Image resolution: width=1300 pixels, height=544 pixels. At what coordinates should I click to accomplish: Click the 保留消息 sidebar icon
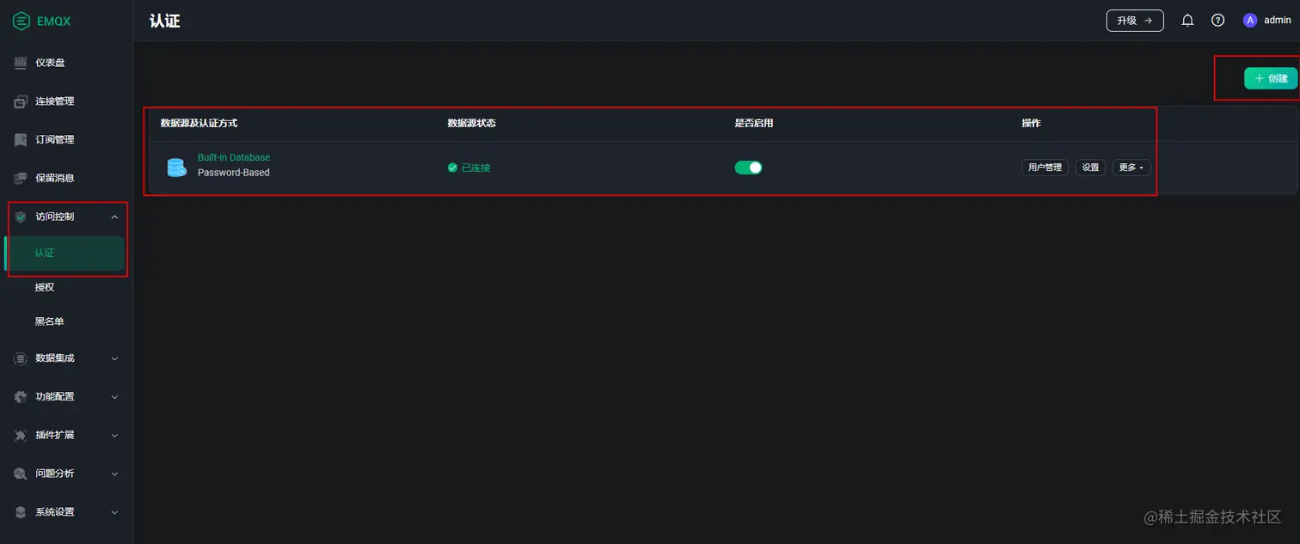click(21, 178)
